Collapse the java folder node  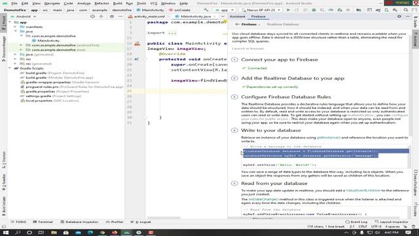(16, 31)
